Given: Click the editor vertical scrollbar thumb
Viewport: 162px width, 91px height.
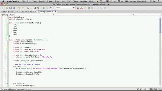Looking at the screenshot, I should click(160, 25).
